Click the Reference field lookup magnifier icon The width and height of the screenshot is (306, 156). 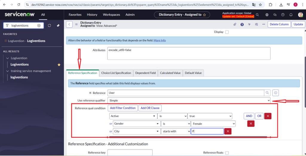(x=267, y=93)
